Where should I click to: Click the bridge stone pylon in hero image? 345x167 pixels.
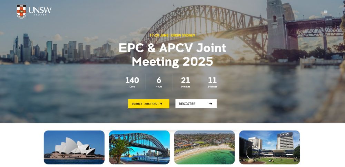[x=277, y=27]
